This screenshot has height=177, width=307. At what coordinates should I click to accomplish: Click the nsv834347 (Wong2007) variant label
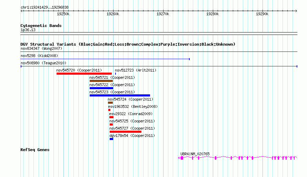(41, 48)
